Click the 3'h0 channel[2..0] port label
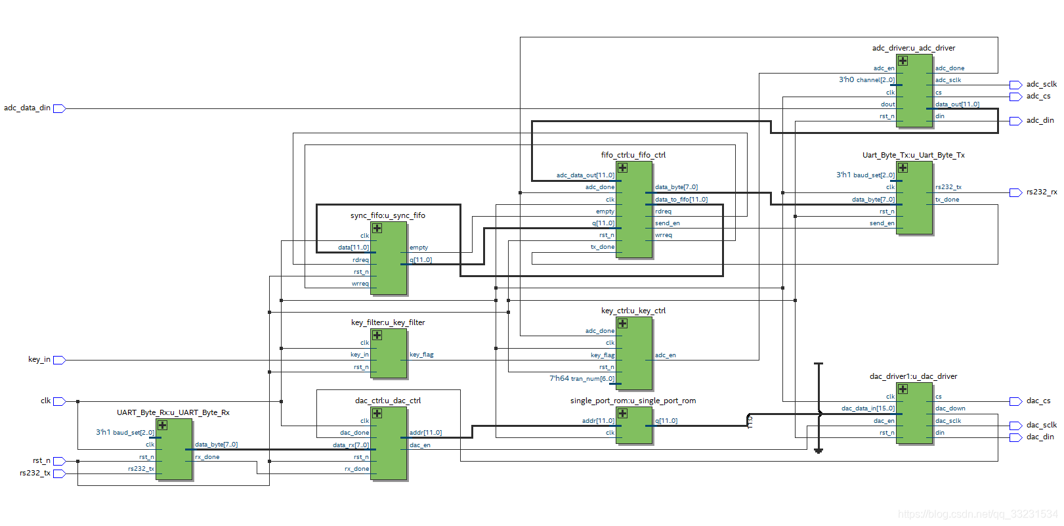 pyautogui.click(x=866, y=80)
